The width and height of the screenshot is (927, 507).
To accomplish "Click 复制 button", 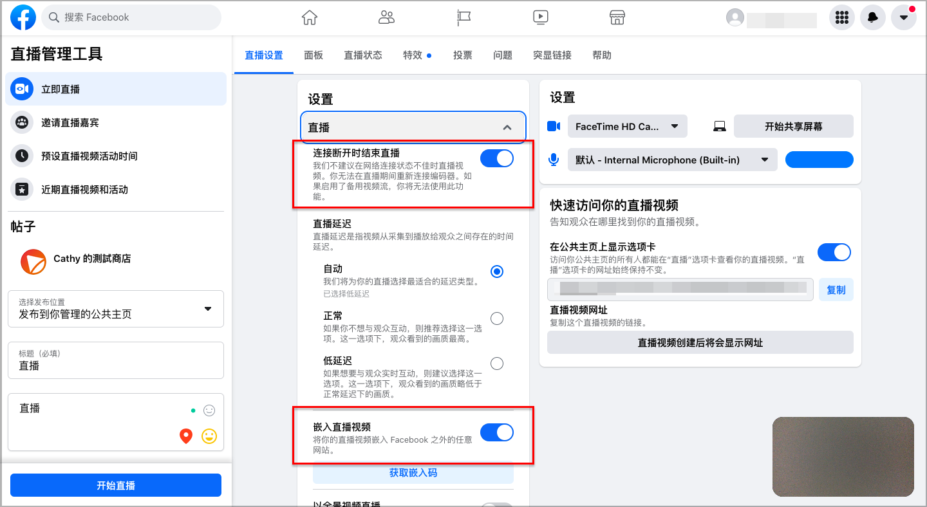I will [836, 290].
